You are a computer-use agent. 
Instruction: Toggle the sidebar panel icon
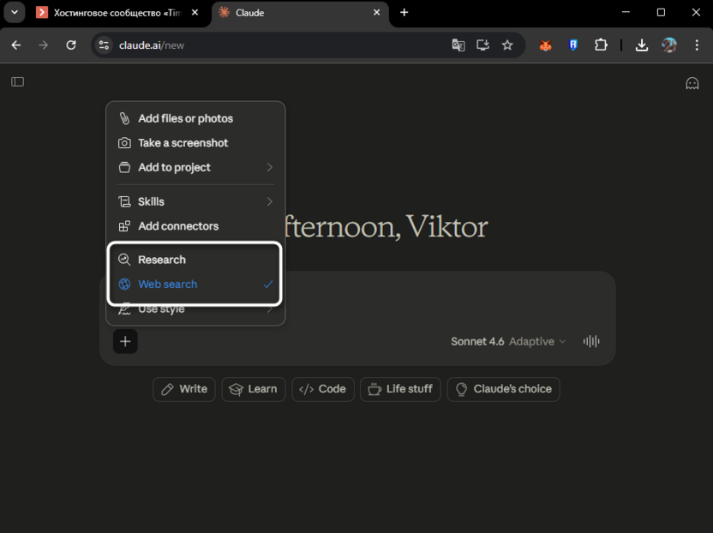point(17,82)
